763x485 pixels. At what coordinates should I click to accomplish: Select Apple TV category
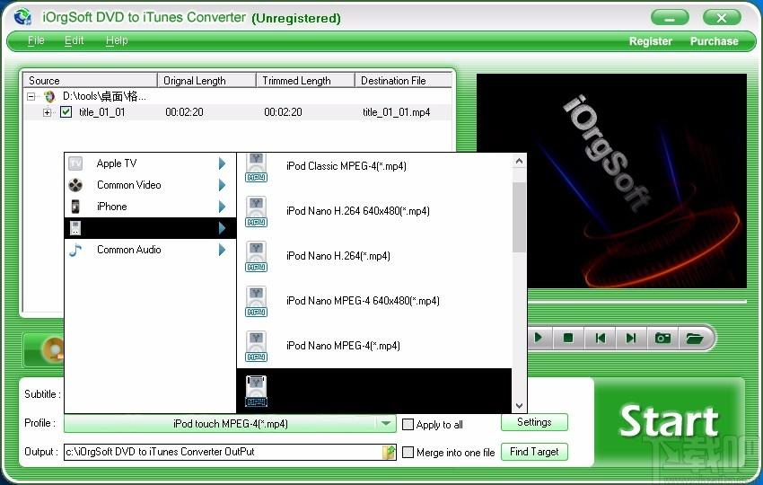pyautogui.click(x=150, y=163)
